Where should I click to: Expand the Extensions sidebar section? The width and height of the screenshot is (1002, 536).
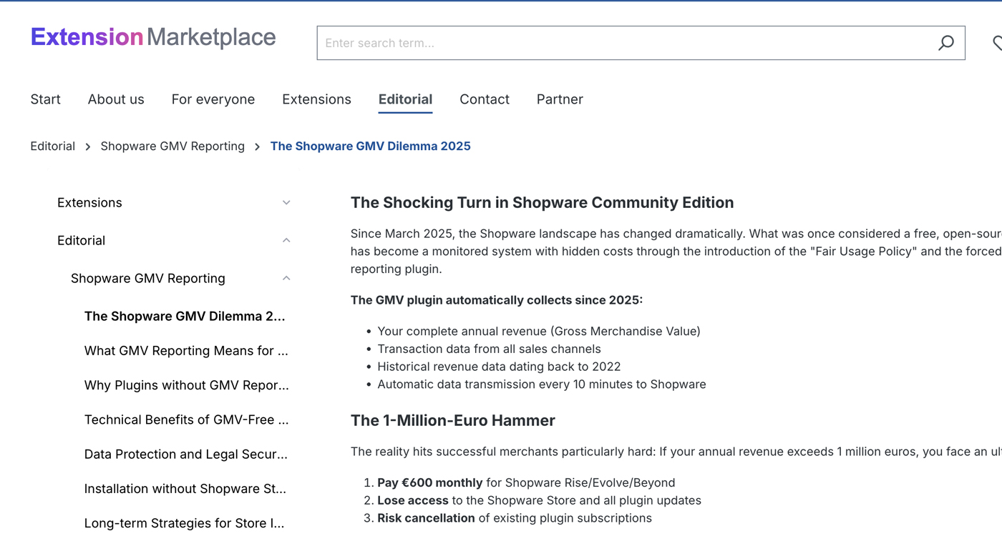click(x=286, y=203)
